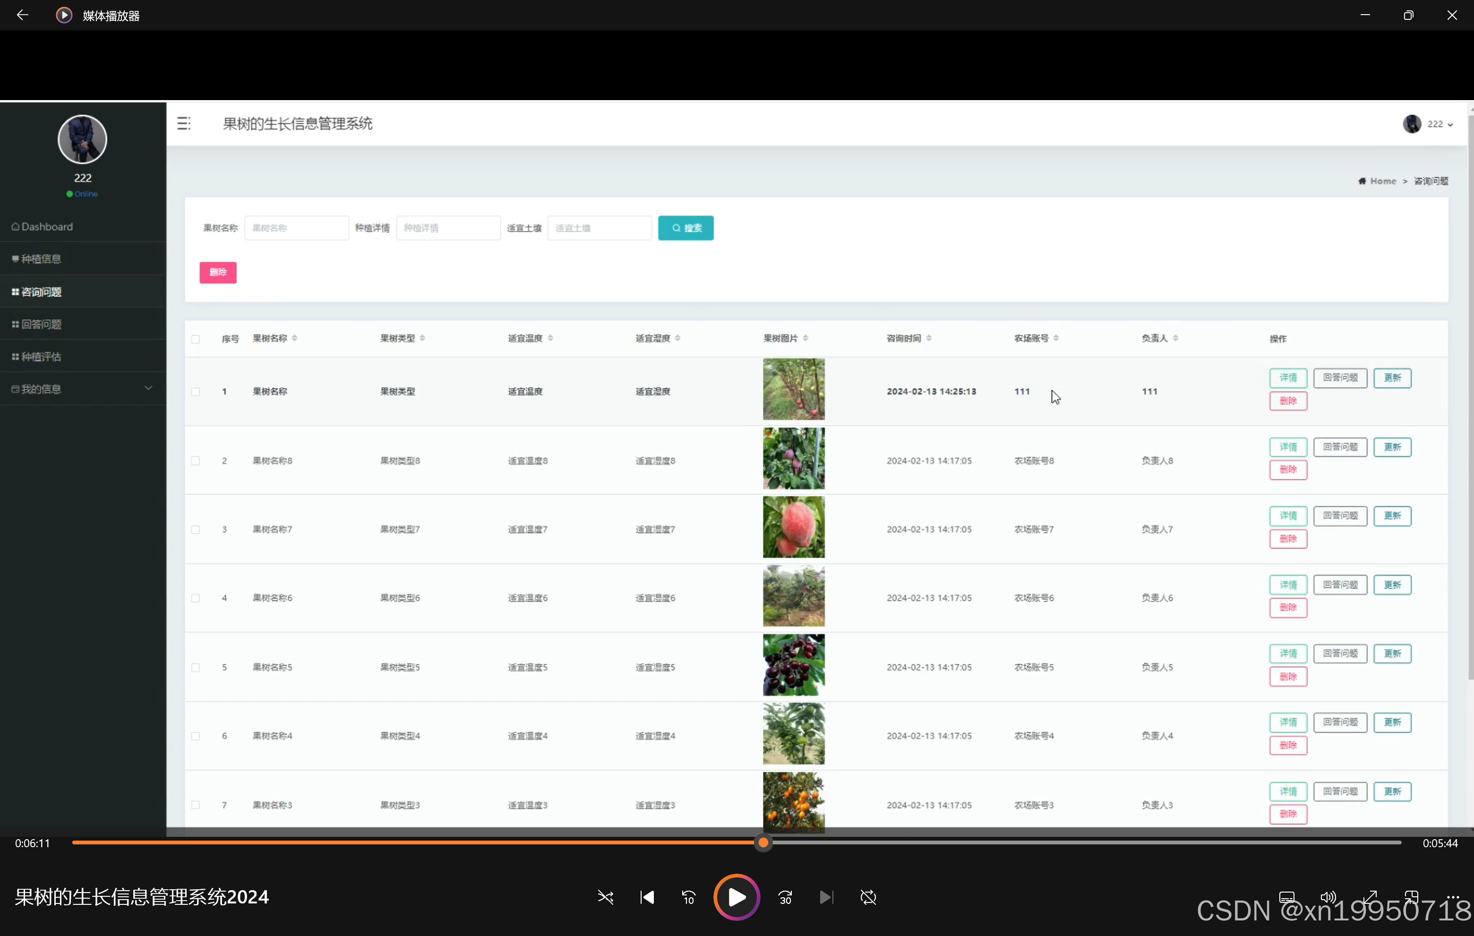Open the orange tree image in row 果树名称3
Screen dimensions: 1474x936
coord(793,803)
